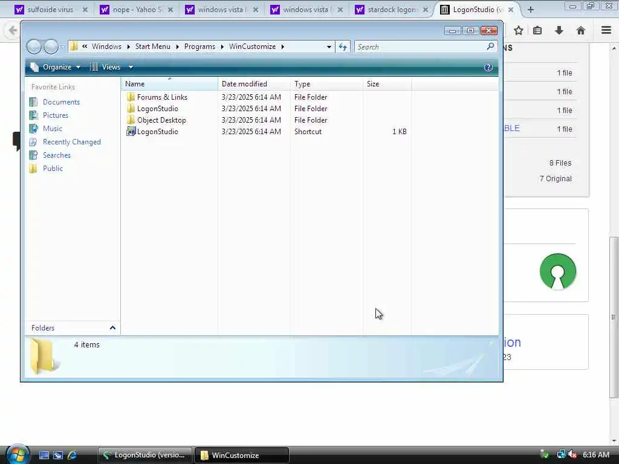This screenshot has width=619, height=464.
Task: Select the Forums & Links folder icon
Action: pos(131,97)
